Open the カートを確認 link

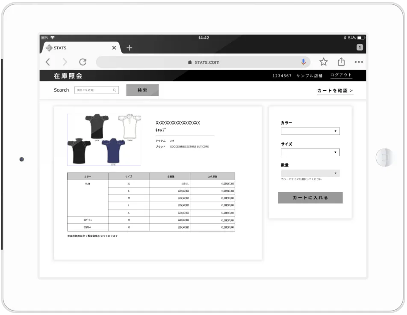[335, 90]
